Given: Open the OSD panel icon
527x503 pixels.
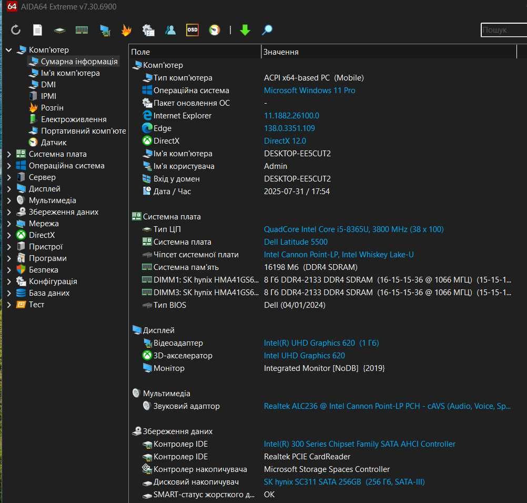Looking at the screenshot, I should [192, 30].
